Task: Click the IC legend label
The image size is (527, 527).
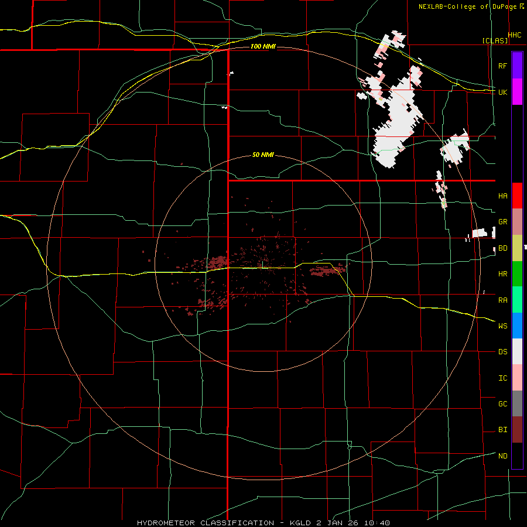Action: point(502,378)
